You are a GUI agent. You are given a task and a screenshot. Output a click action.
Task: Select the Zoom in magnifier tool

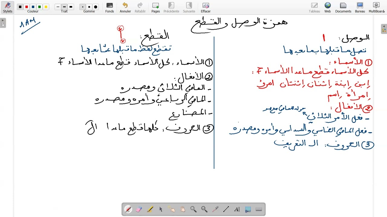pyautogui.click(x=193, y=209)
